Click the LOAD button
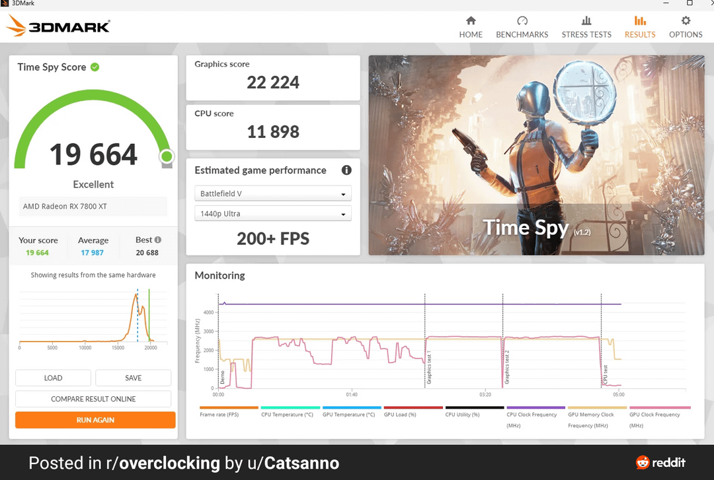 click(54, 378)
